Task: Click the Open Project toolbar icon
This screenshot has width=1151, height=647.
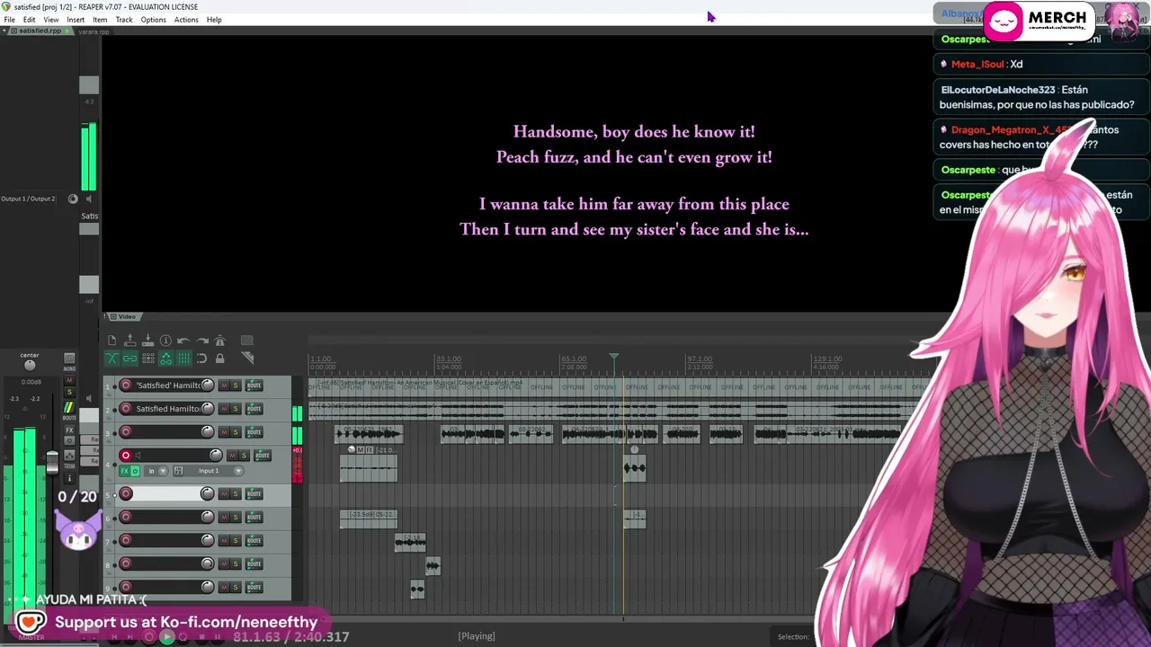Action: pos(129,341)
